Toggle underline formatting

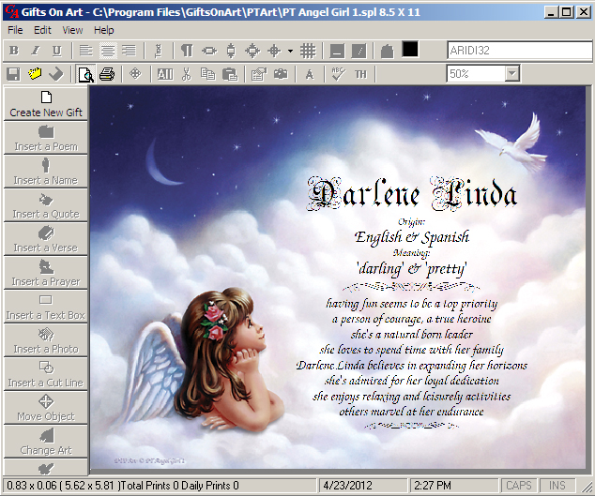pos(56,51)
